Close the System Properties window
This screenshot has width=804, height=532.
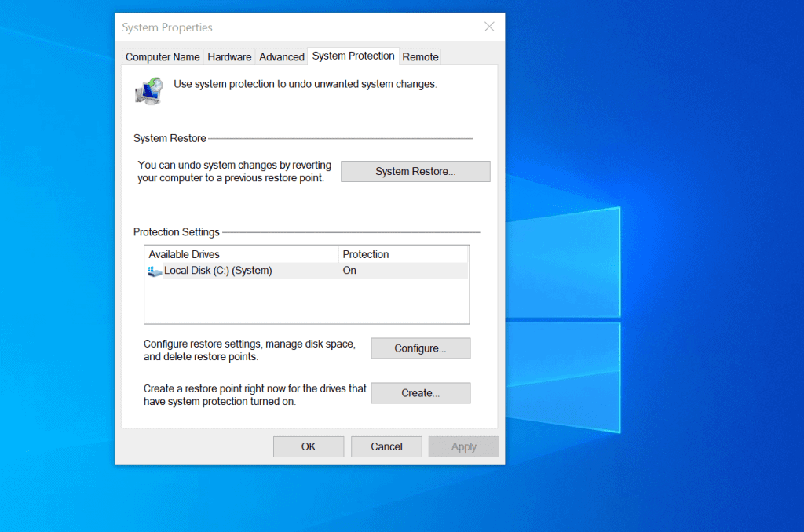[x=489, y=26]
